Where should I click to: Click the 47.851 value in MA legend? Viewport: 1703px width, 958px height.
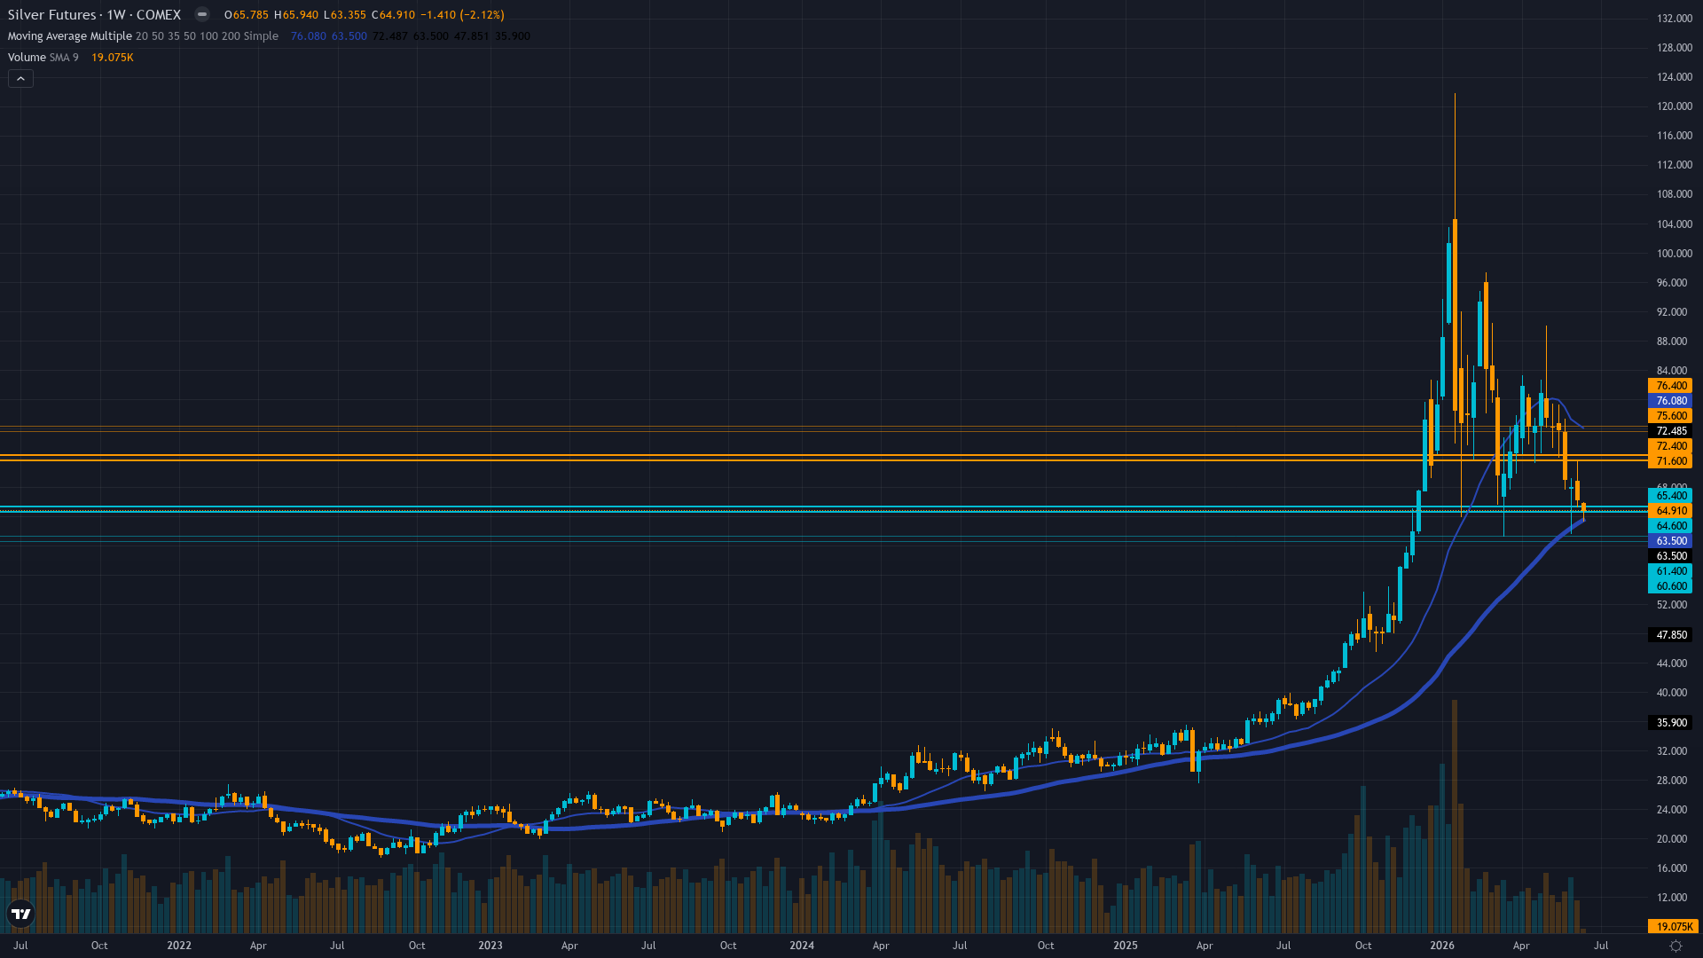click(x=471, y=36)
